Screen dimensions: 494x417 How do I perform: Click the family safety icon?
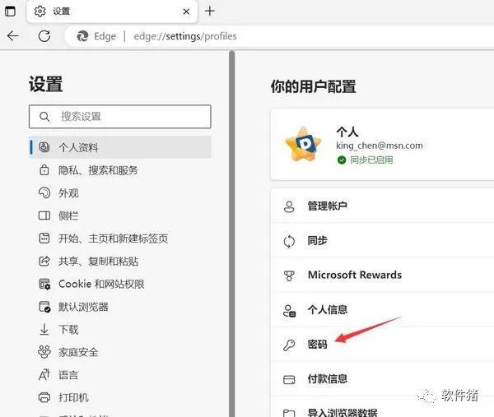[x=44, y=352]
